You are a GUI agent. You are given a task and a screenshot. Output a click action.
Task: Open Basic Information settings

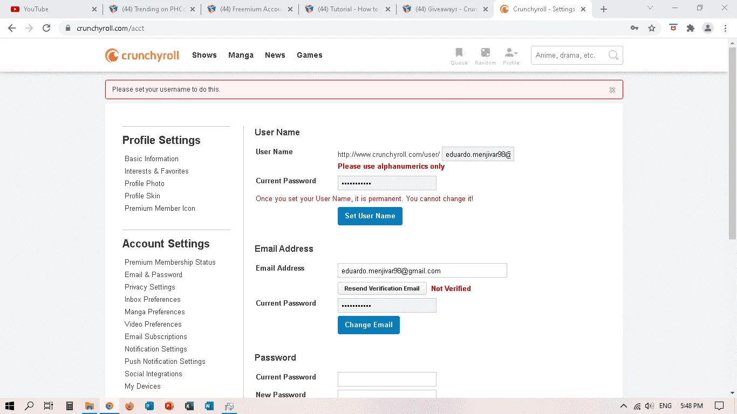point(152,158)
